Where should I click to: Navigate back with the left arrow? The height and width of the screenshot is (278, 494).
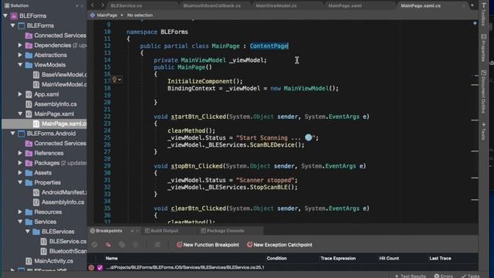93,5
